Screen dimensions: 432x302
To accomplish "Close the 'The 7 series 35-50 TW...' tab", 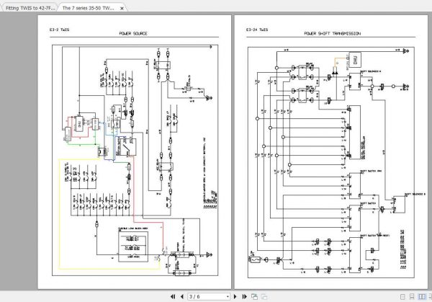I will (122, 8).
